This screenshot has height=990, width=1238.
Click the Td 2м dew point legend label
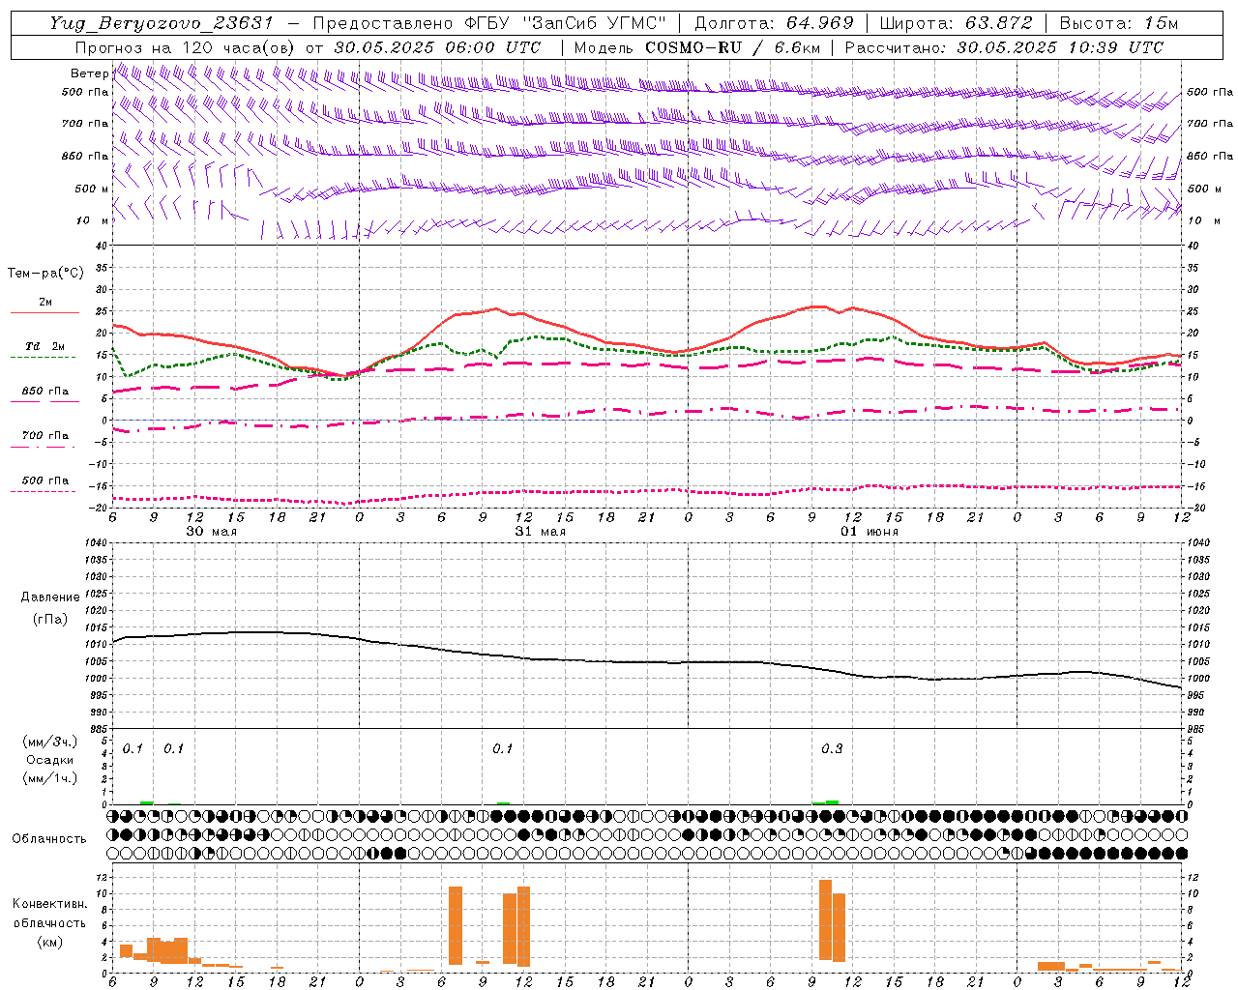tap(45, 346)
